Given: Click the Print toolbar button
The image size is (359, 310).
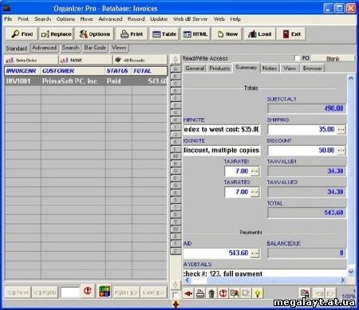Looking at the screenshot, I should [132, 34].
